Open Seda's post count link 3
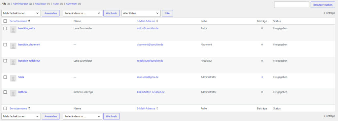 click(x=262, y=77)
